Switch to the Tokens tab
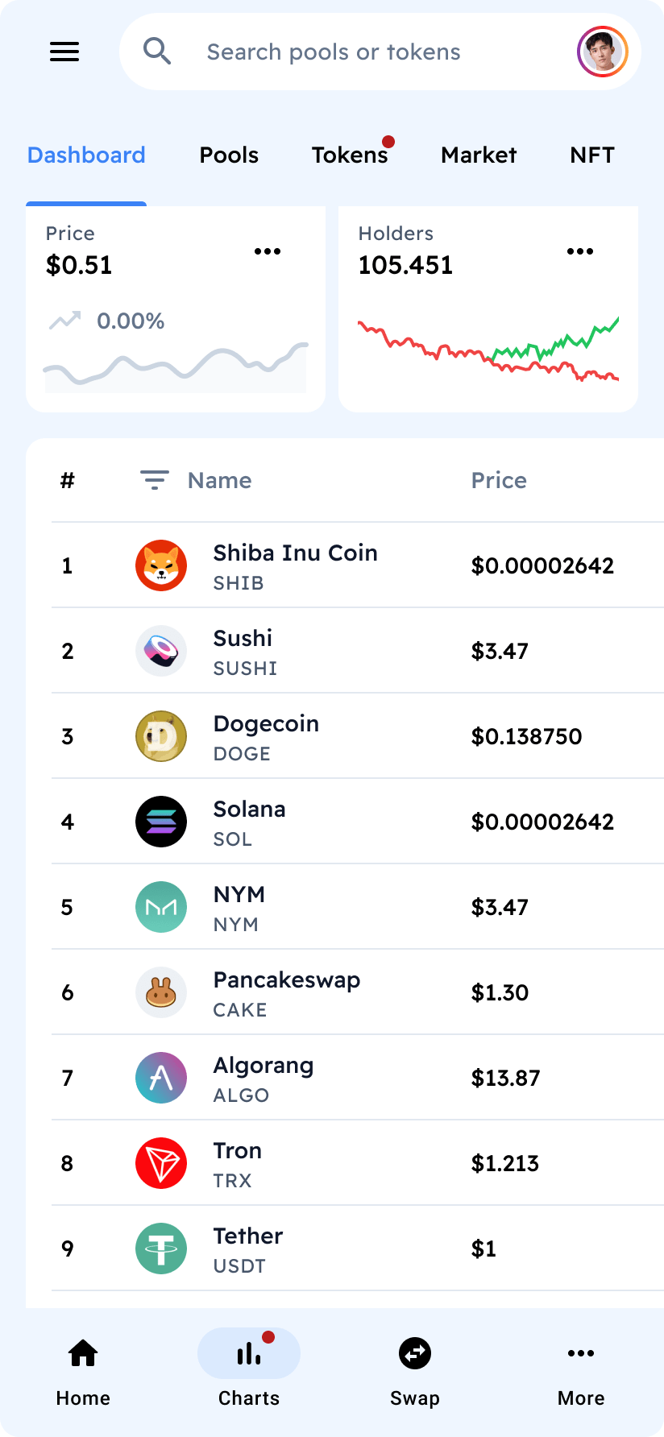This screenshot has width=664, height=1437. pos(350,155)
